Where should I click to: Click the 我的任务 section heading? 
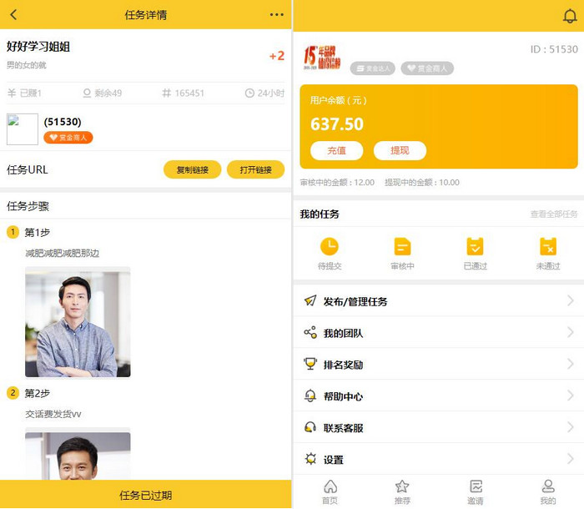320,214
